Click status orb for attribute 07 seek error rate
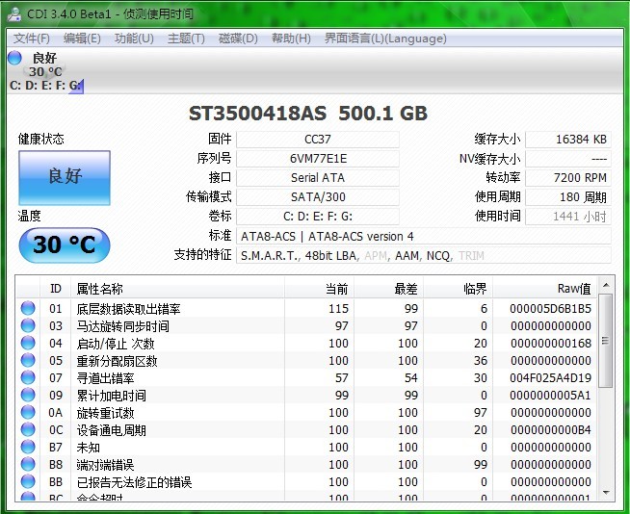Viewport: 630px width, 514px height. [x=28, y=378]
